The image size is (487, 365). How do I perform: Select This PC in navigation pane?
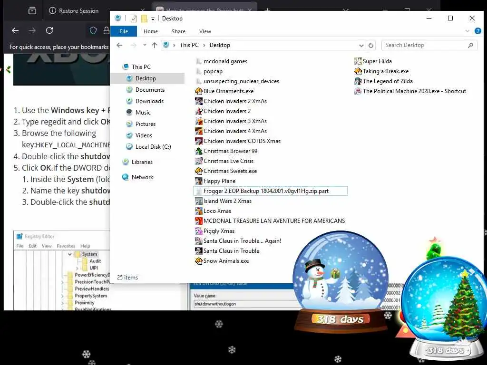[141, 67]
